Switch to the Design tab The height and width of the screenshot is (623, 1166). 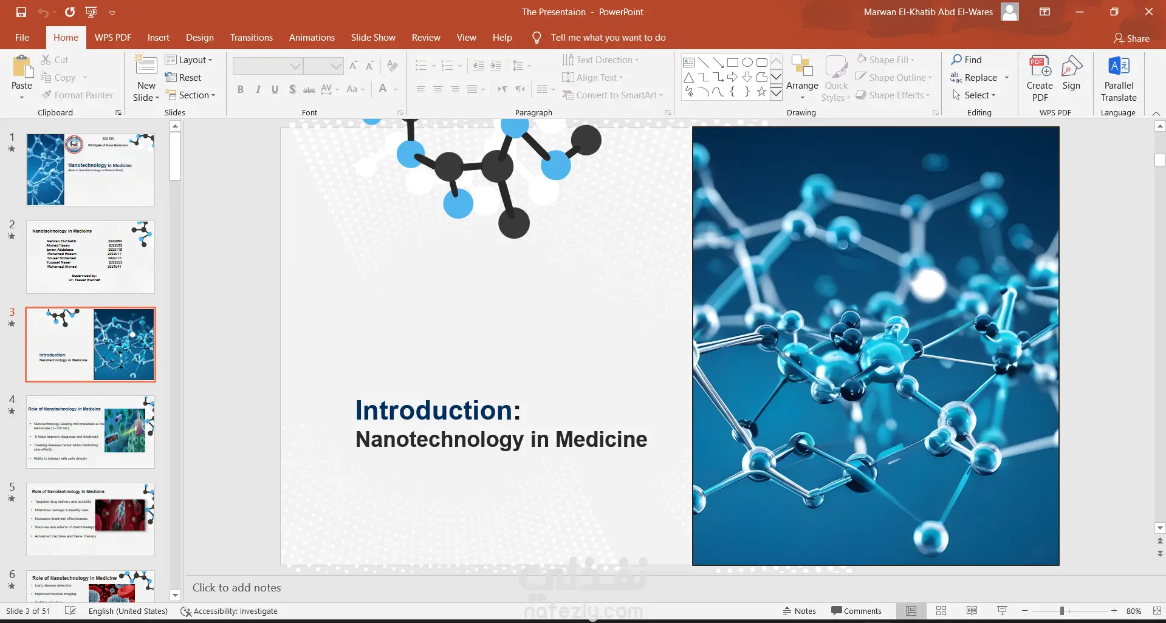point(200,38)
